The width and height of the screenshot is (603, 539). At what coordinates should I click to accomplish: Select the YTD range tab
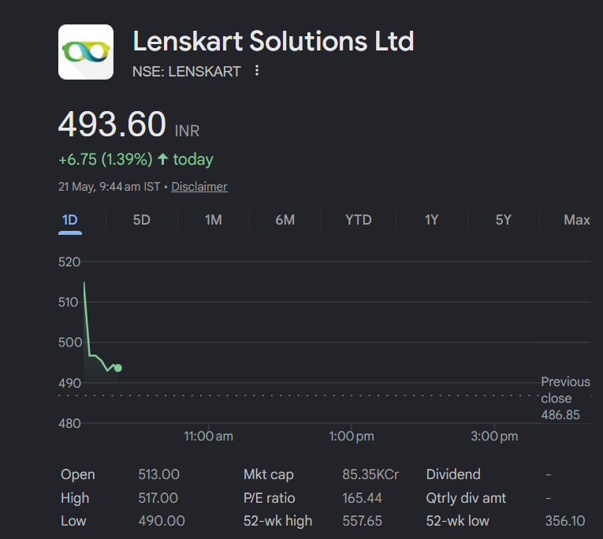pos(359,220)
